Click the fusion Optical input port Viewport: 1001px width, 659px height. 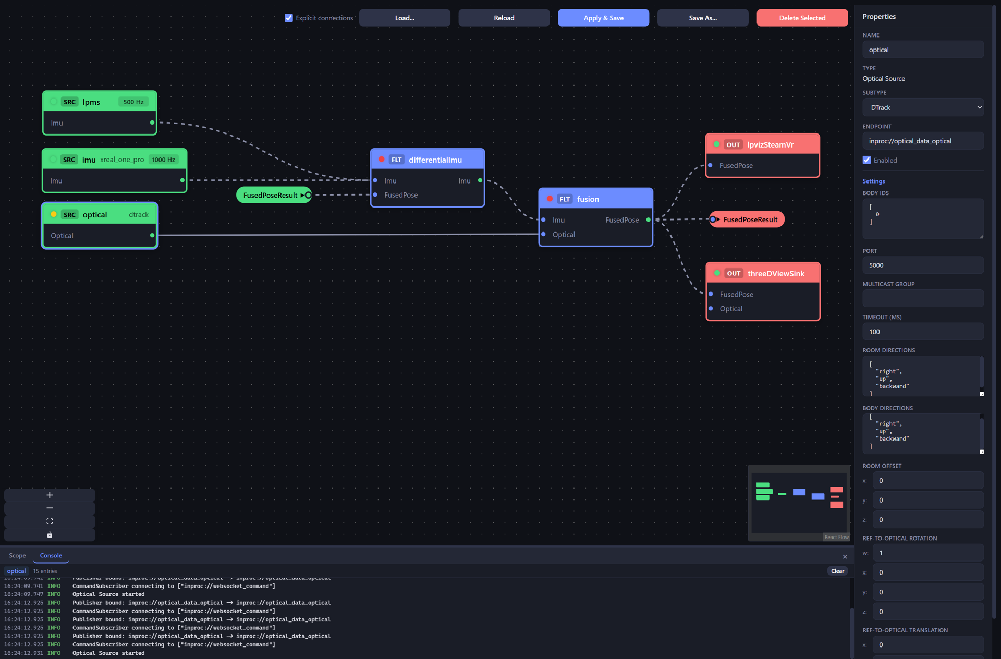pyautogui.click(x=544, y=234)
